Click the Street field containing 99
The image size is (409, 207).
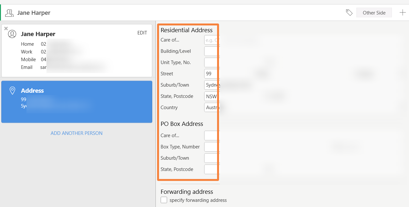pos(211,74)
